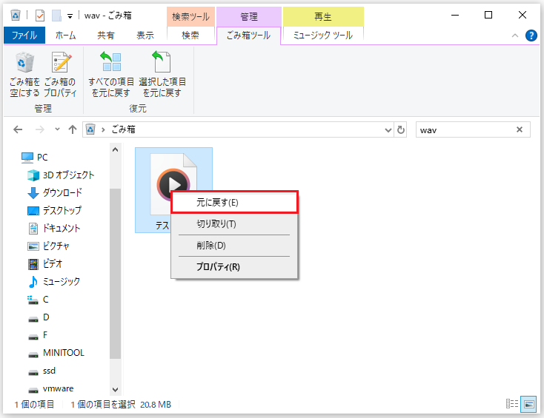This screenshot has width=544, height=418.
Task: Open the help question mark icon
Action: 531,36
